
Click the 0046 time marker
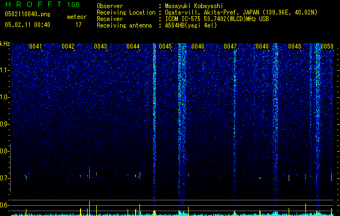[x=198, y=46]
